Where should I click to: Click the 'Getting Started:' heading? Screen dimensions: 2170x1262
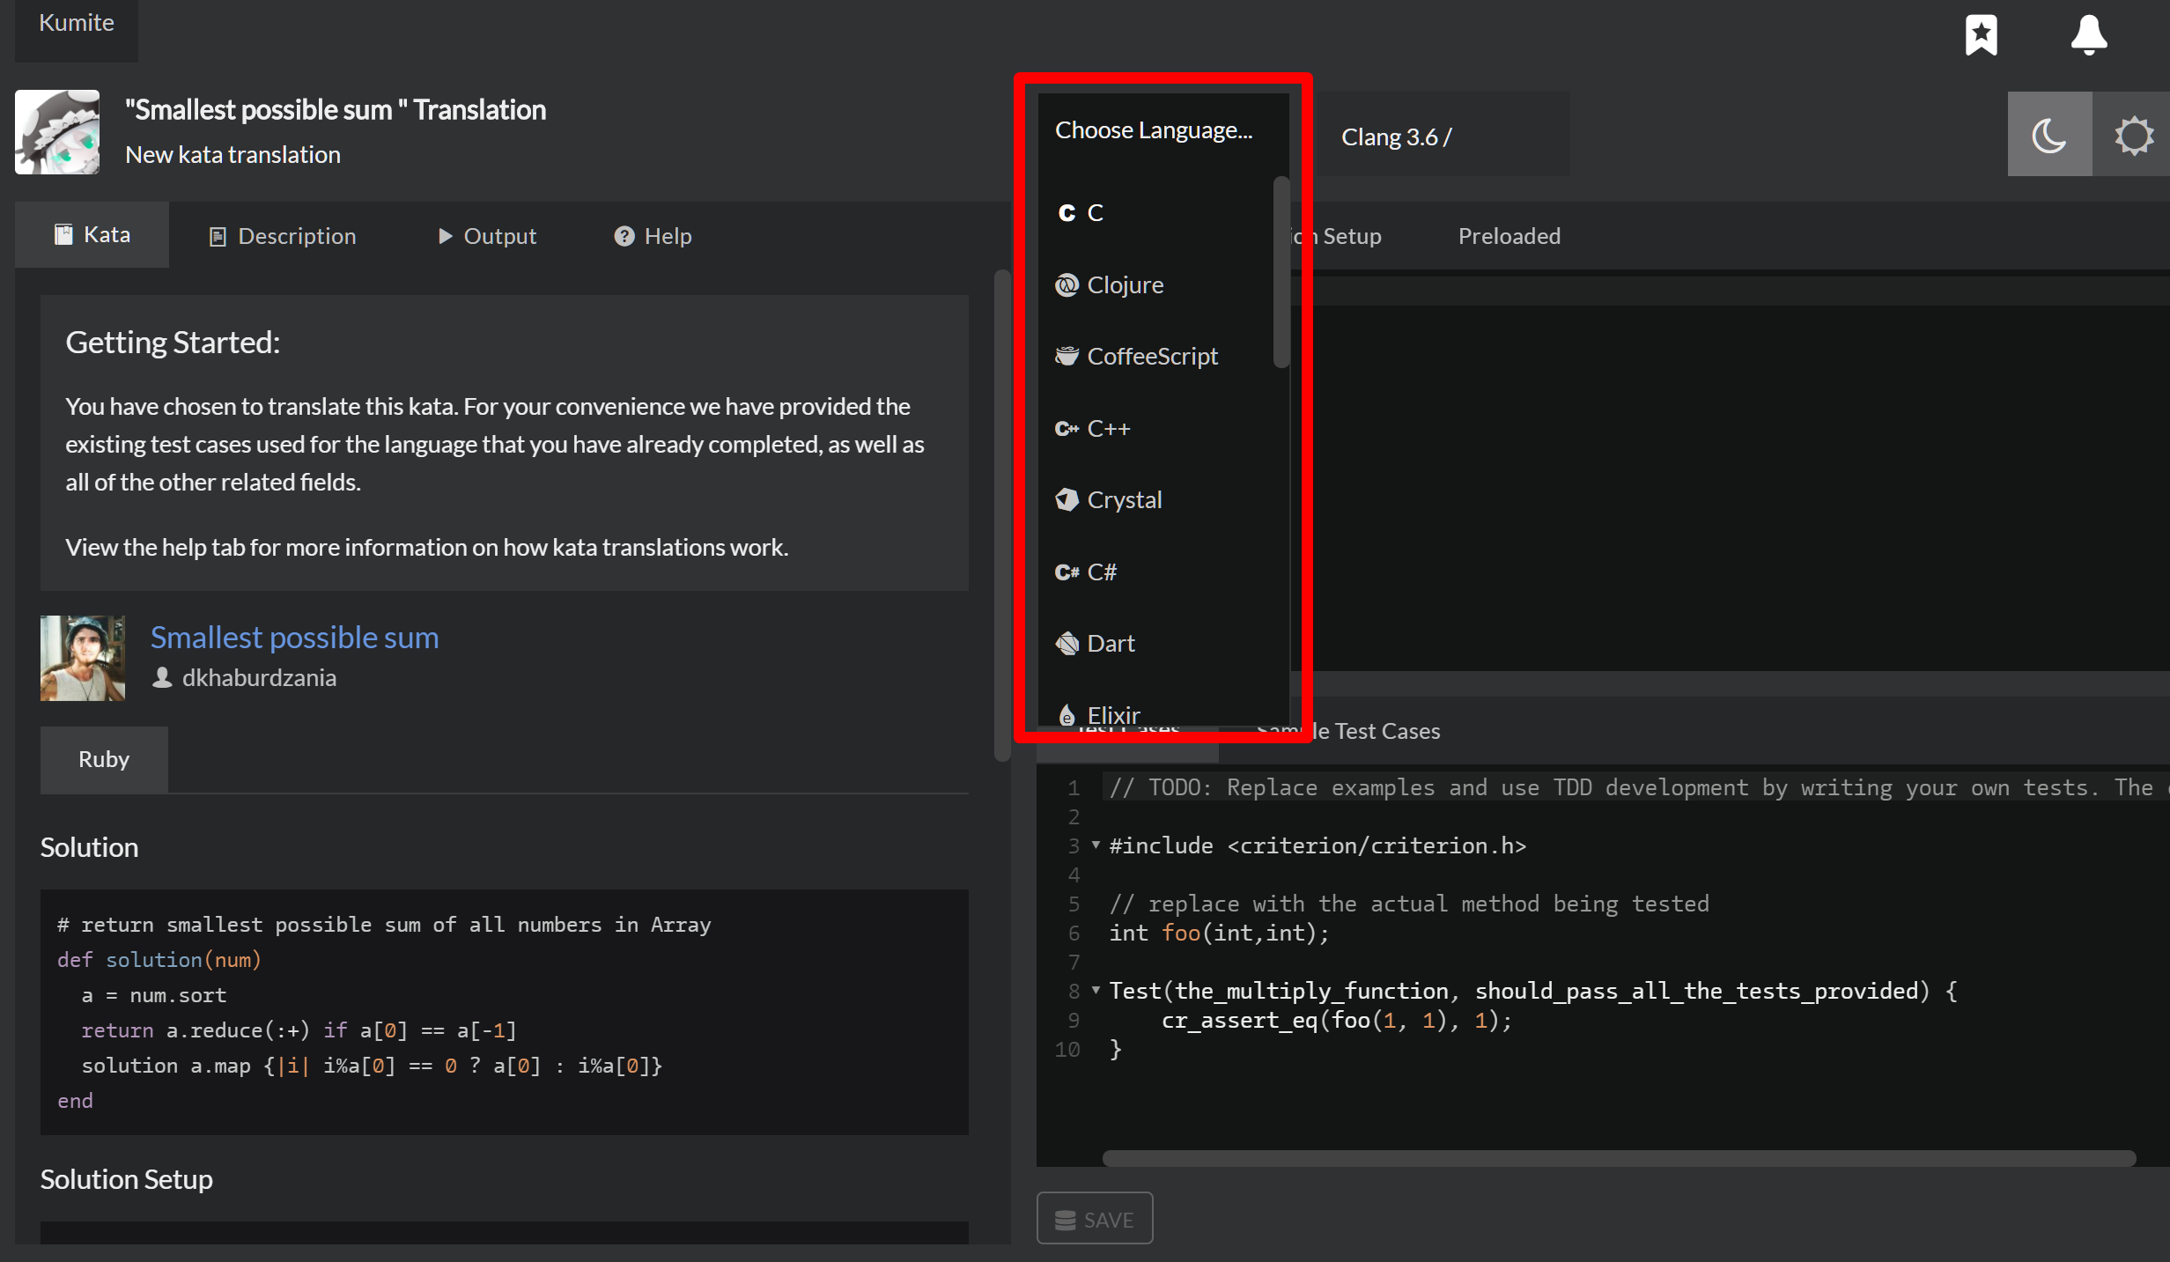pos(173,342)
